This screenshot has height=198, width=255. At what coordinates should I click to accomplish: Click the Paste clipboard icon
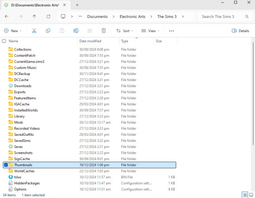(62, 31)
